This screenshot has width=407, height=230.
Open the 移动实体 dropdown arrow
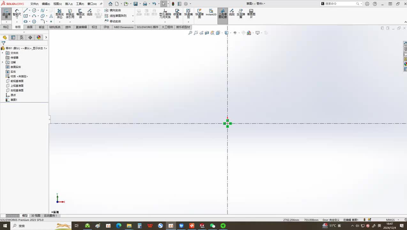coord(133,21)
